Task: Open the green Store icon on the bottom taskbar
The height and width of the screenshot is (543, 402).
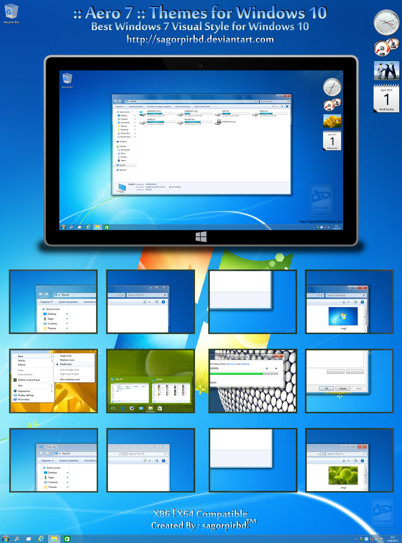Action: (67, 539)
